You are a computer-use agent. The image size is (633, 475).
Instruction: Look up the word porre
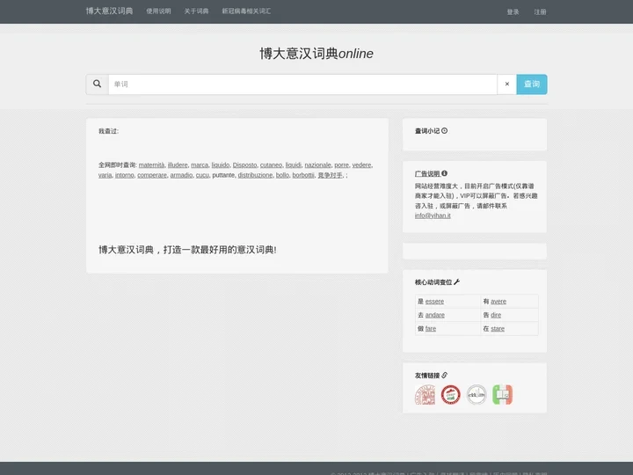point(341,164)
